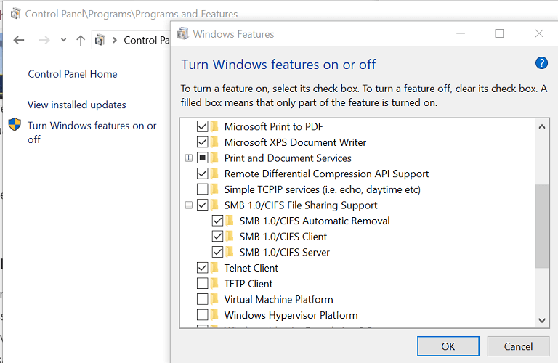Image resolution: width=558 pixels, height=363 pixels.
Task: Click Cancel in Windows Features dialog
Action: coord(518,346)
